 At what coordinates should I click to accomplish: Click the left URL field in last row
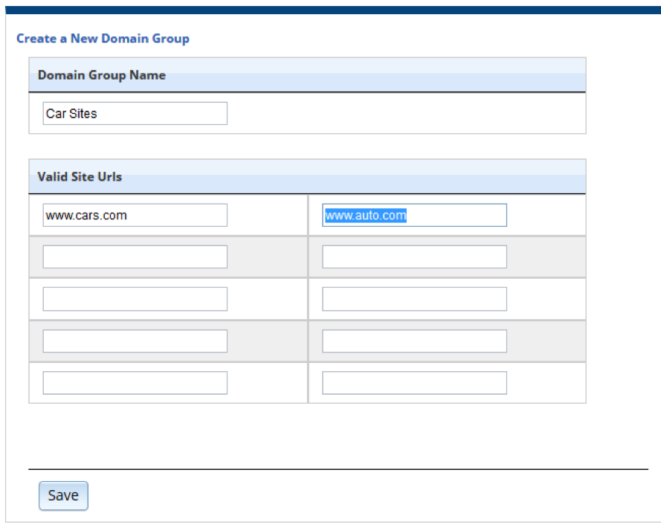pos(135,383)
